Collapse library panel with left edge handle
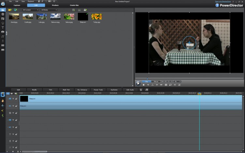245x153 pixels. point(7,33)
